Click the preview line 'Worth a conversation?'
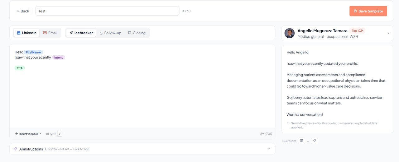This screenshot has height=162, width=399. 305,114
